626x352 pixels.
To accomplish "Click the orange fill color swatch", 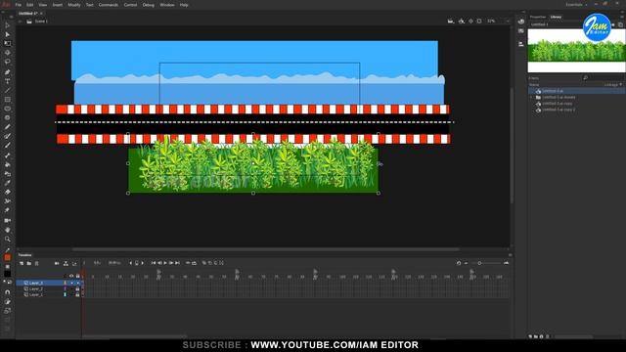I will coord(8,257).
